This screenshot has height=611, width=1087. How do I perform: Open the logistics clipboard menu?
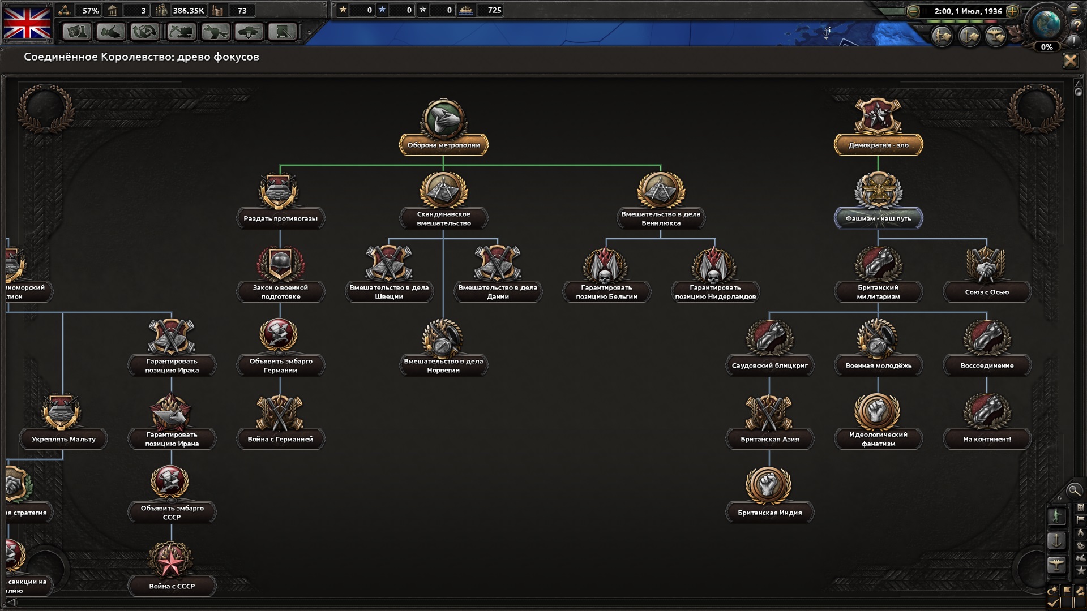click(282, 32)
